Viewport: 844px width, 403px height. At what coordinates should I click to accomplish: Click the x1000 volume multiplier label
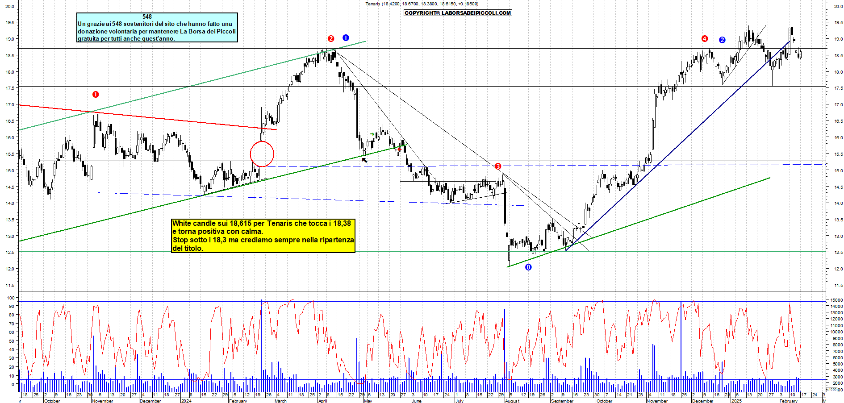click(x=831, y=389)
